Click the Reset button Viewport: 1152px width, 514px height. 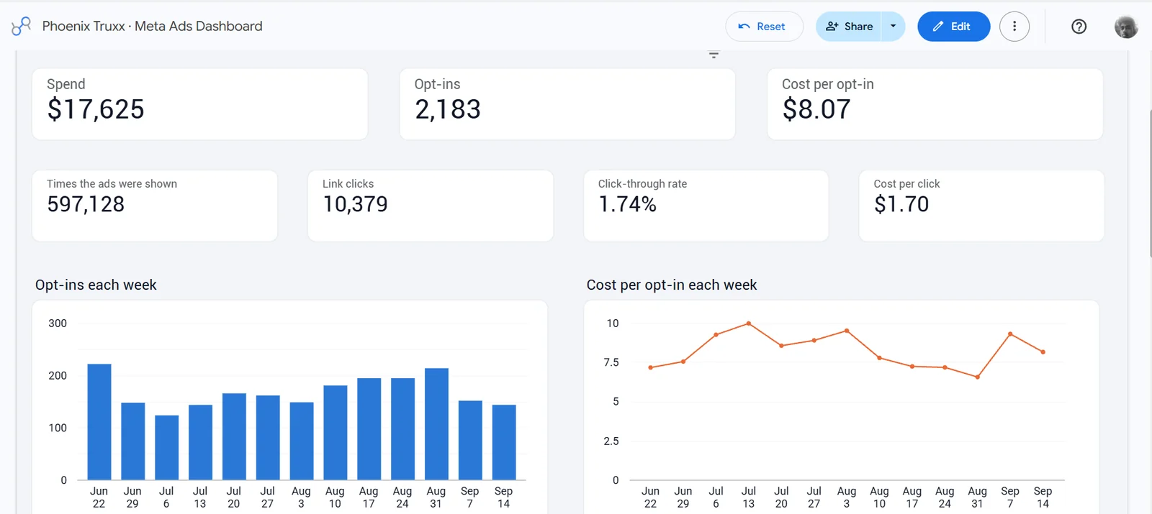pos(764,27)
